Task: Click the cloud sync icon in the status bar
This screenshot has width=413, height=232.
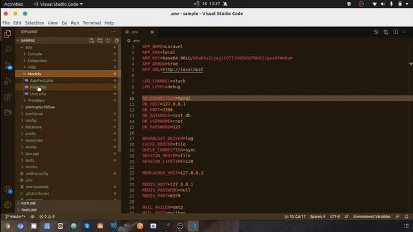Action: pyautogui.click(x=32, y=217)
